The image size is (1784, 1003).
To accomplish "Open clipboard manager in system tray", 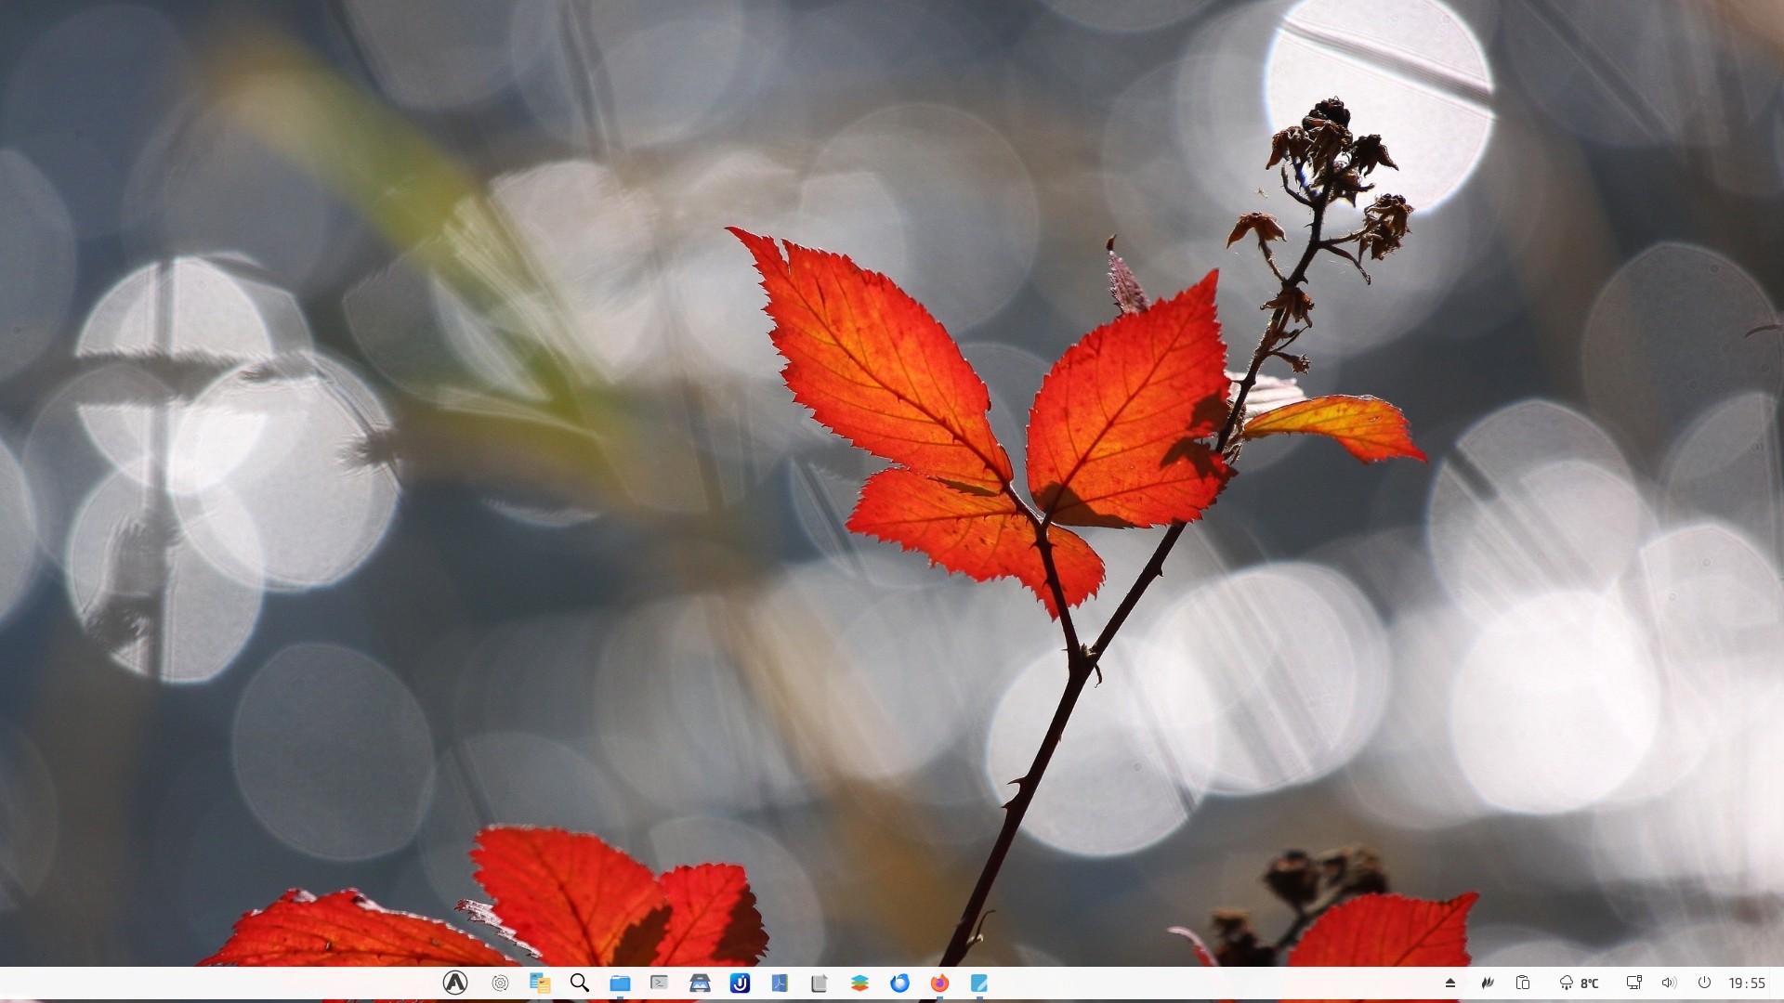I will (x=1522, y=983).
